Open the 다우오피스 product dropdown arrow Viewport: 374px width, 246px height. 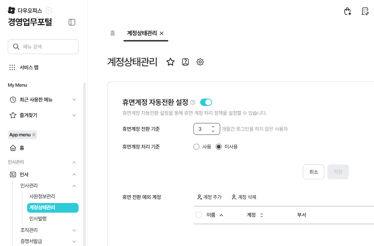[x=49, y=10]
